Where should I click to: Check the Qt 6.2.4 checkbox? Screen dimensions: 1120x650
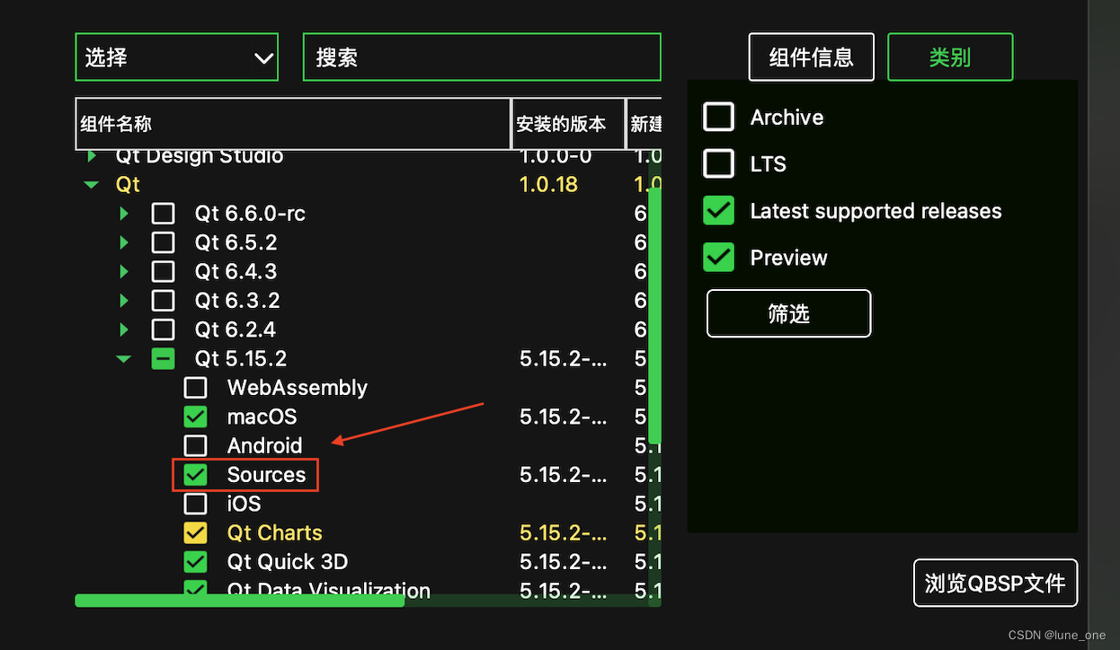pyautogui.click(x=163, y=329)
